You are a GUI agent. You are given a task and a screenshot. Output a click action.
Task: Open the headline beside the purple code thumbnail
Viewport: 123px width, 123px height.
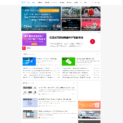(55, 99)
